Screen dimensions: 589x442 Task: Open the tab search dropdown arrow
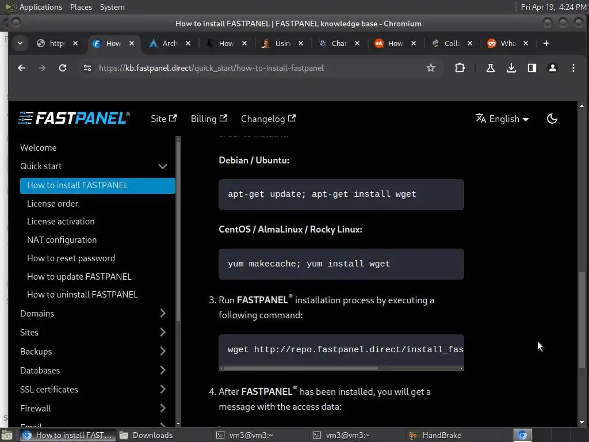coord(20,44)
